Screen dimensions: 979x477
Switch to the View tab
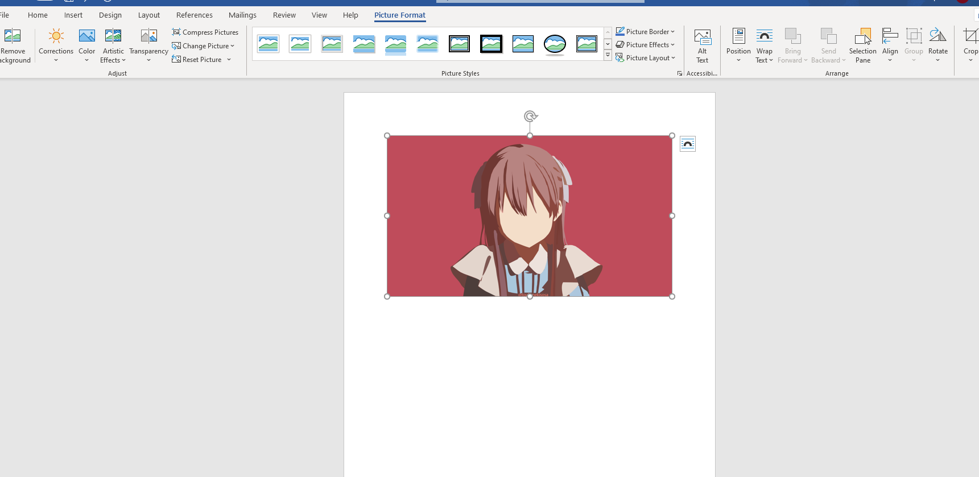coord(319,15)
